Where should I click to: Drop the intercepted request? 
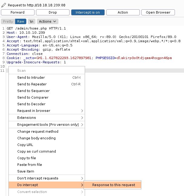[x=53, y=12]
